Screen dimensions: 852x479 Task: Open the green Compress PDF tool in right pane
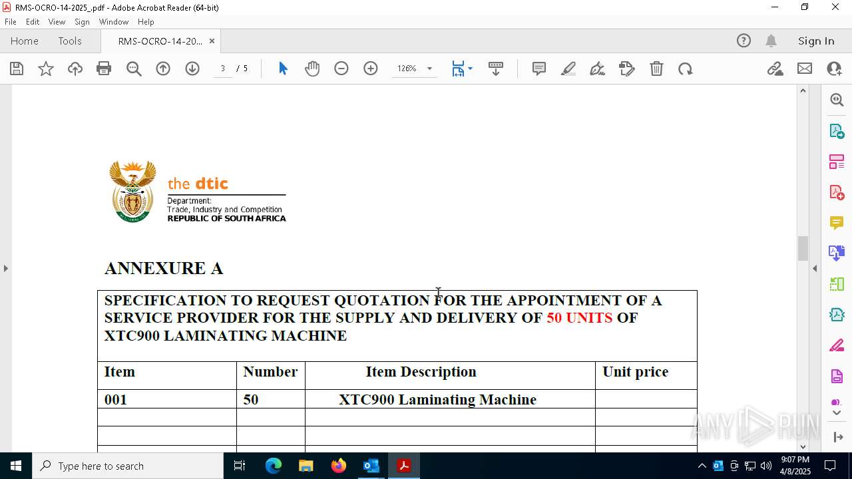837,284
